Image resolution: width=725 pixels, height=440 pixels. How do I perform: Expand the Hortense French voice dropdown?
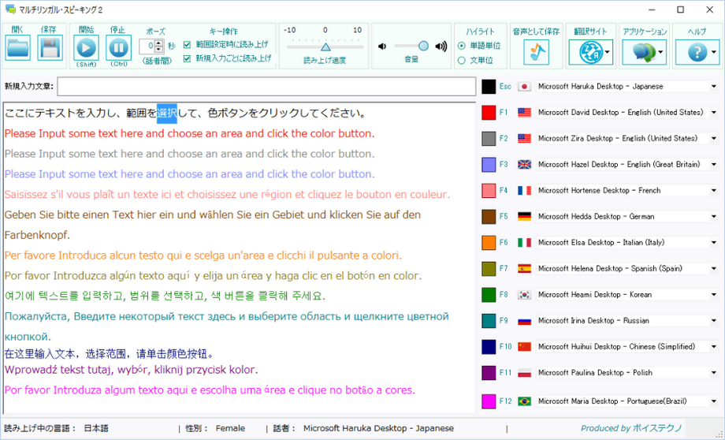pyautogui.click(x=713, y=190)
